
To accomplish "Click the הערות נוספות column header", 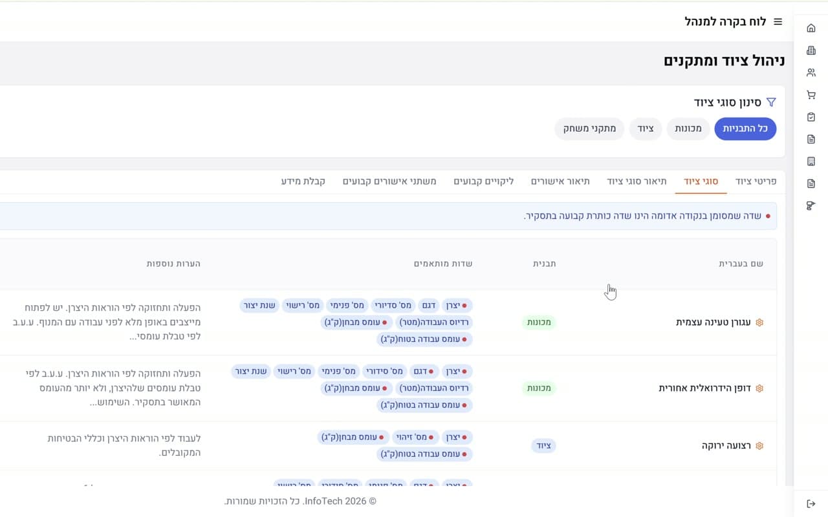I will [x=173, y=264].
